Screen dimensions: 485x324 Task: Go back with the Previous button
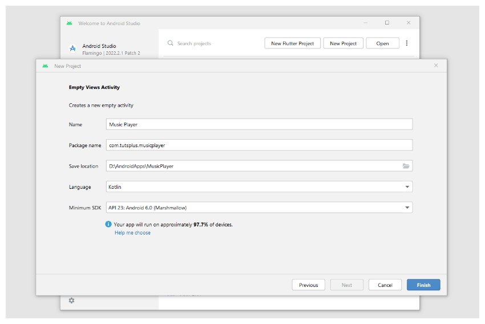tap(308, 285)
